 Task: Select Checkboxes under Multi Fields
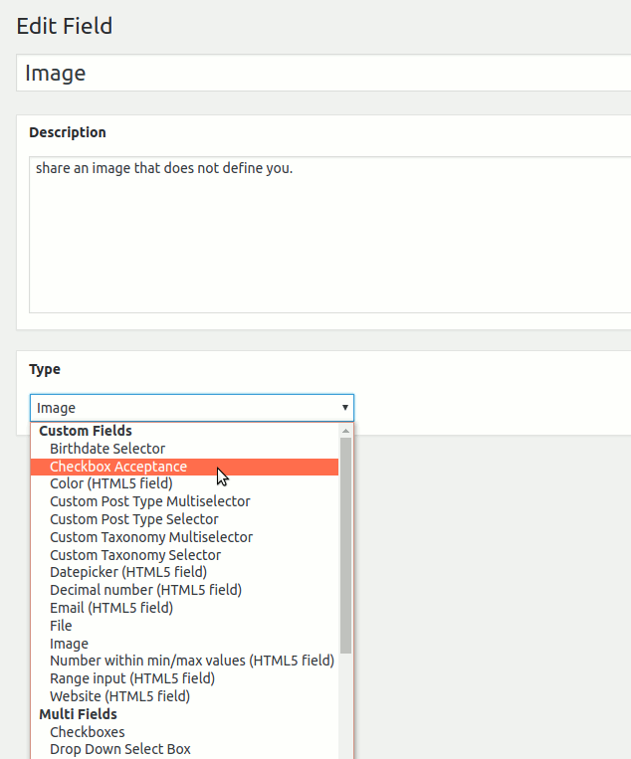tap(88, 732)
